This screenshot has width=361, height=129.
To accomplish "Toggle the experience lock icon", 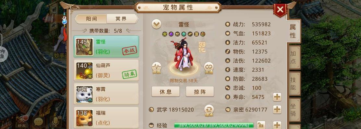I will click(x=261, y=125).
